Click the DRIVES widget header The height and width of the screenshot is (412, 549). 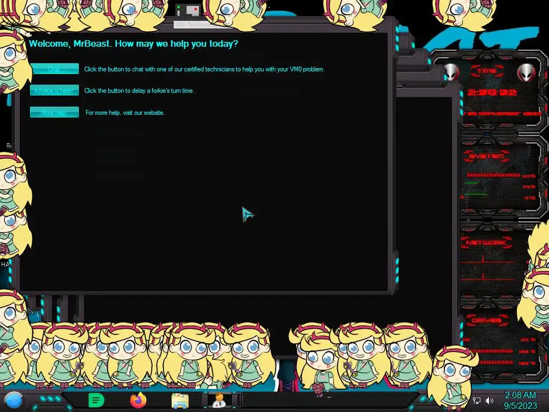pos(486,320)
